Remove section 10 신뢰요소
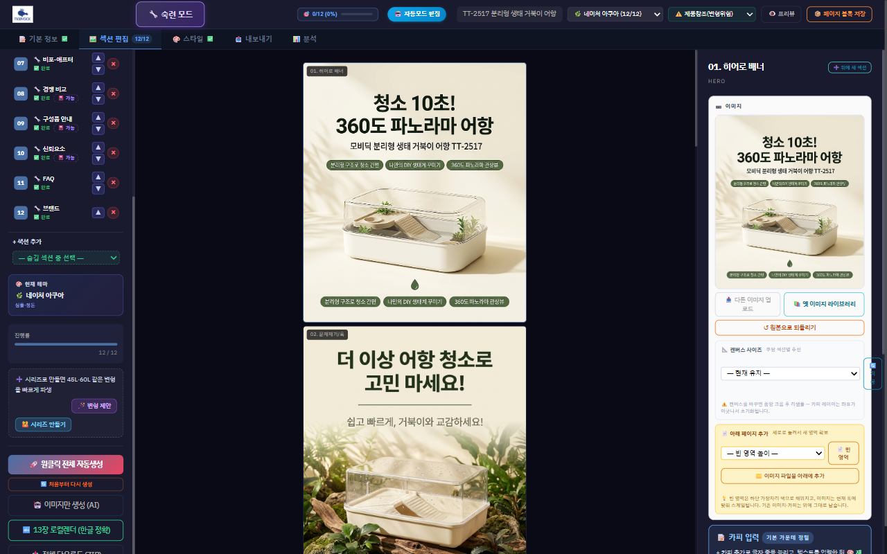887x554 pixels. pos(114,153)
